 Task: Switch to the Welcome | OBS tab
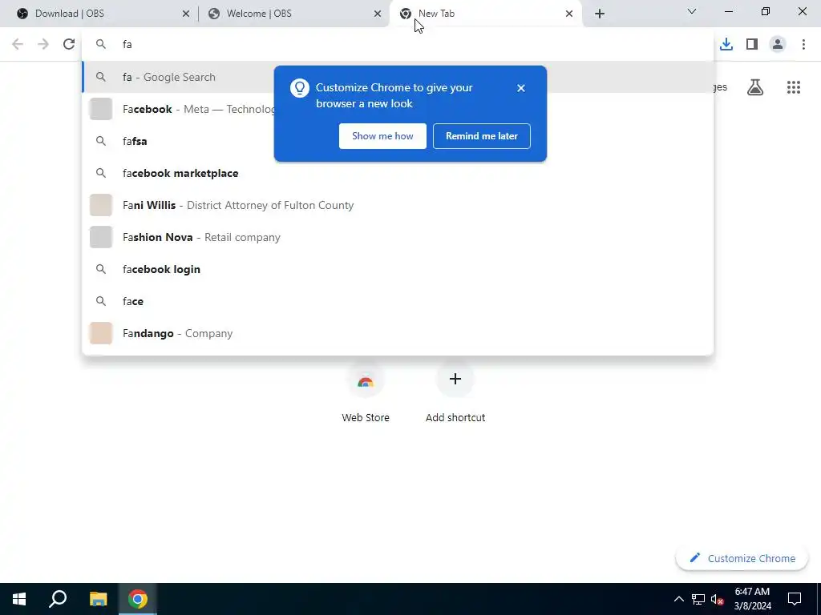click(293, 14)
